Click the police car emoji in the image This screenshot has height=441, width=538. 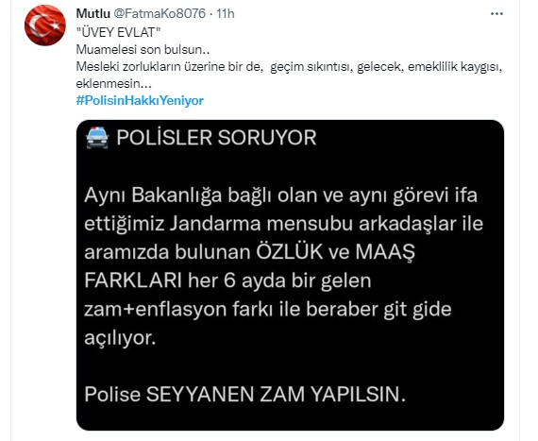pos(97,138)
